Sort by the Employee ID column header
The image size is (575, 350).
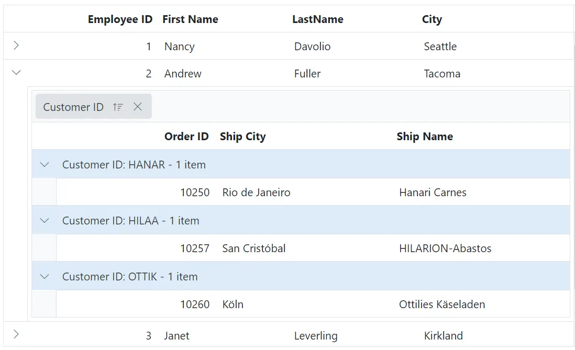(x=120, y=19)
